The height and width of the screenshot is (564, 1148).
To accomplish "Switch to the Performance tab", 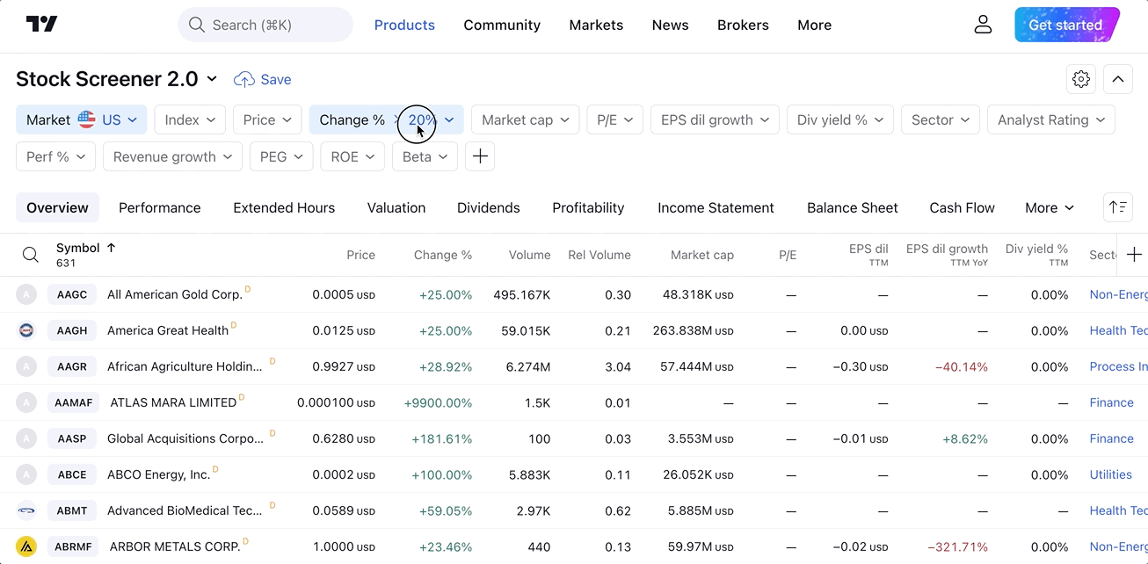I will (x=160, y=207).
